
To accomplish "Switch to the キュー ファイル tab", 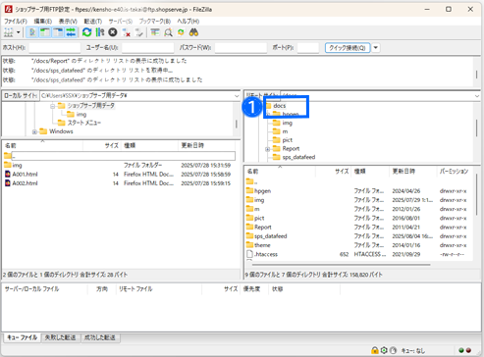I will coord(23,337).
